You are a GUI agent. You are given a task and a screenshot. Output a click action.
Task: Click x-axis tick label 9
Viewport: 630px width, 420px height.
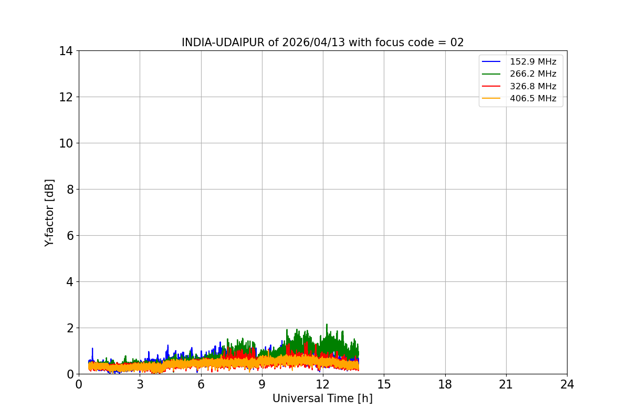(x=262, y=384)
